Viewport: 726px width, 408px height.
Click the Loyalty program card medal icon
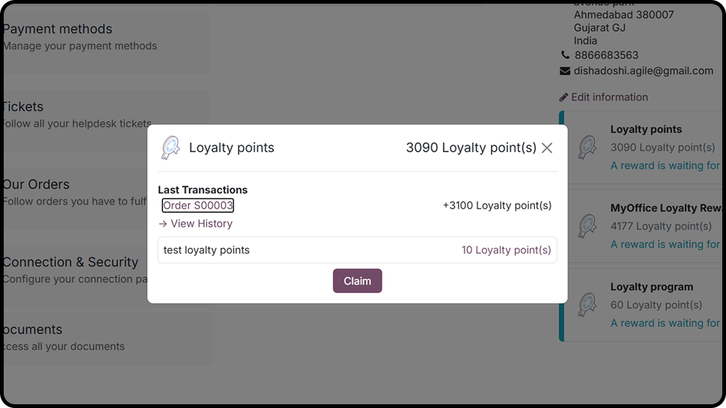click(x=587, y=305)
